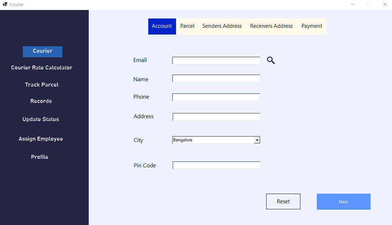Open the Payment tab
Viewport: 392px width, 225px height.
311,26
